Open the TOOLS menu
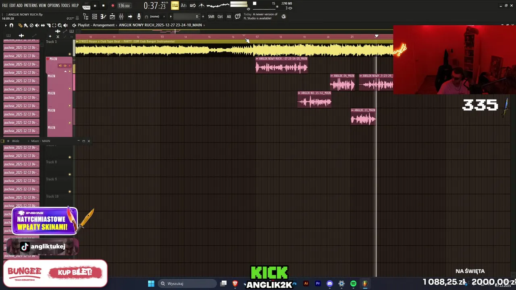Viewport: 516px width, 290px height. [x=66, y=6]
